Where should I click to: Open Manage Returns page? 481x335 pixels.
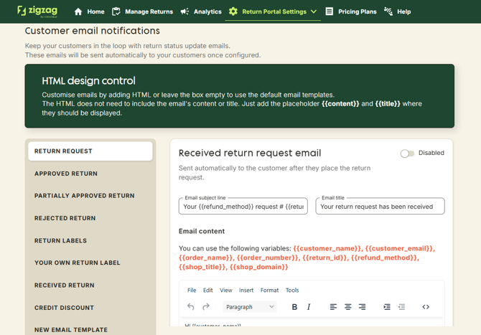click(149, 11)
